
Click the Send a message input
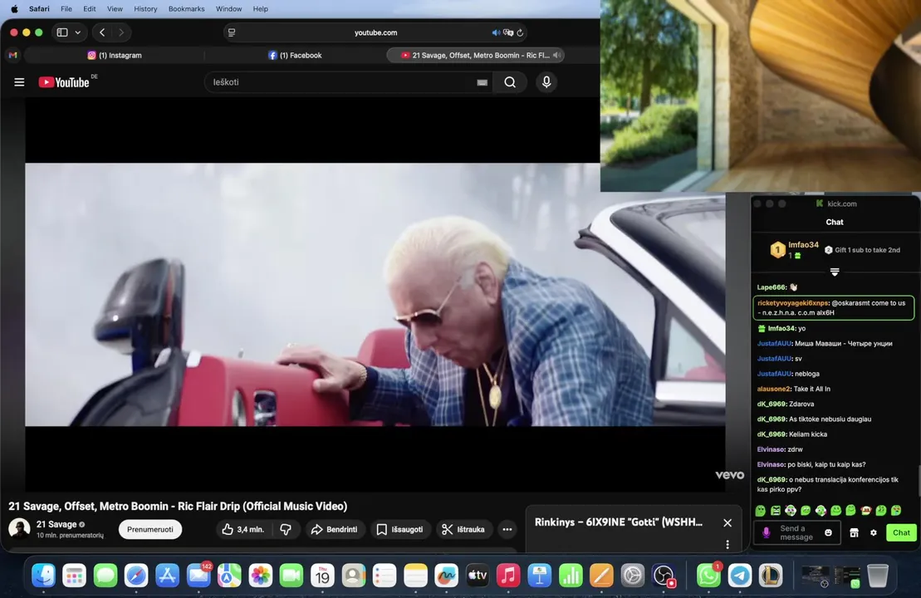(796, 532)
